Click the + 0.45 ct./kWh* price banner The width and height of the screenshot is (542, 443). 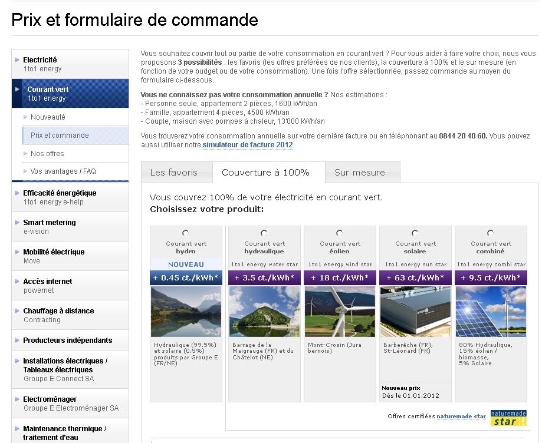186,277
